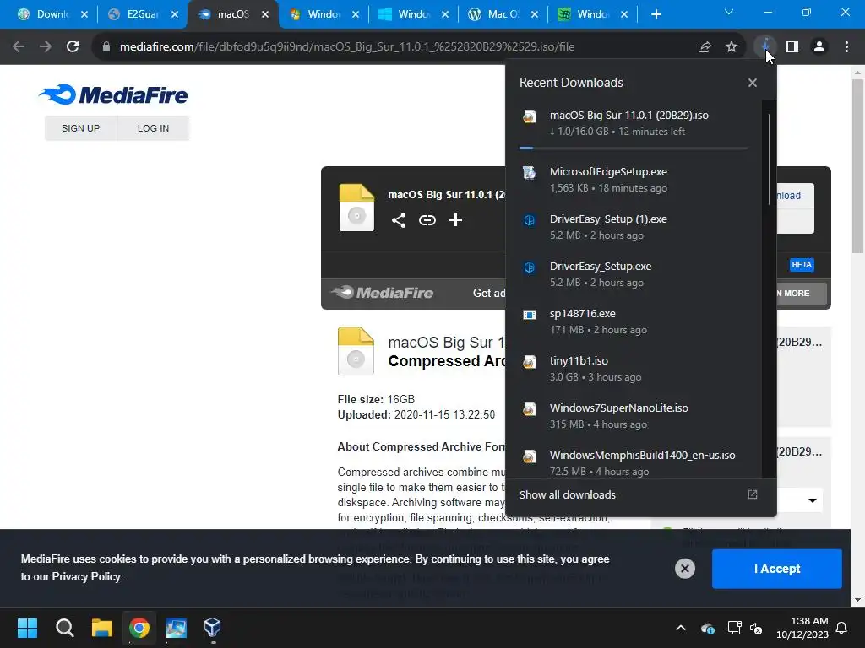Open macOS Big Sur iso download entry
865x648 pixels.
point(634,123)
